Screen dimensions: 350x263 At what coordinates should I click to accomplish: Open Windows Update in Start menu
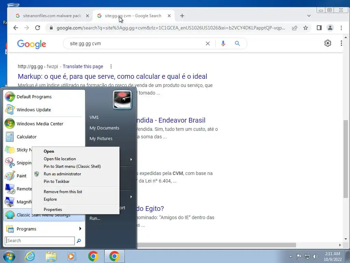click(44, 110)
